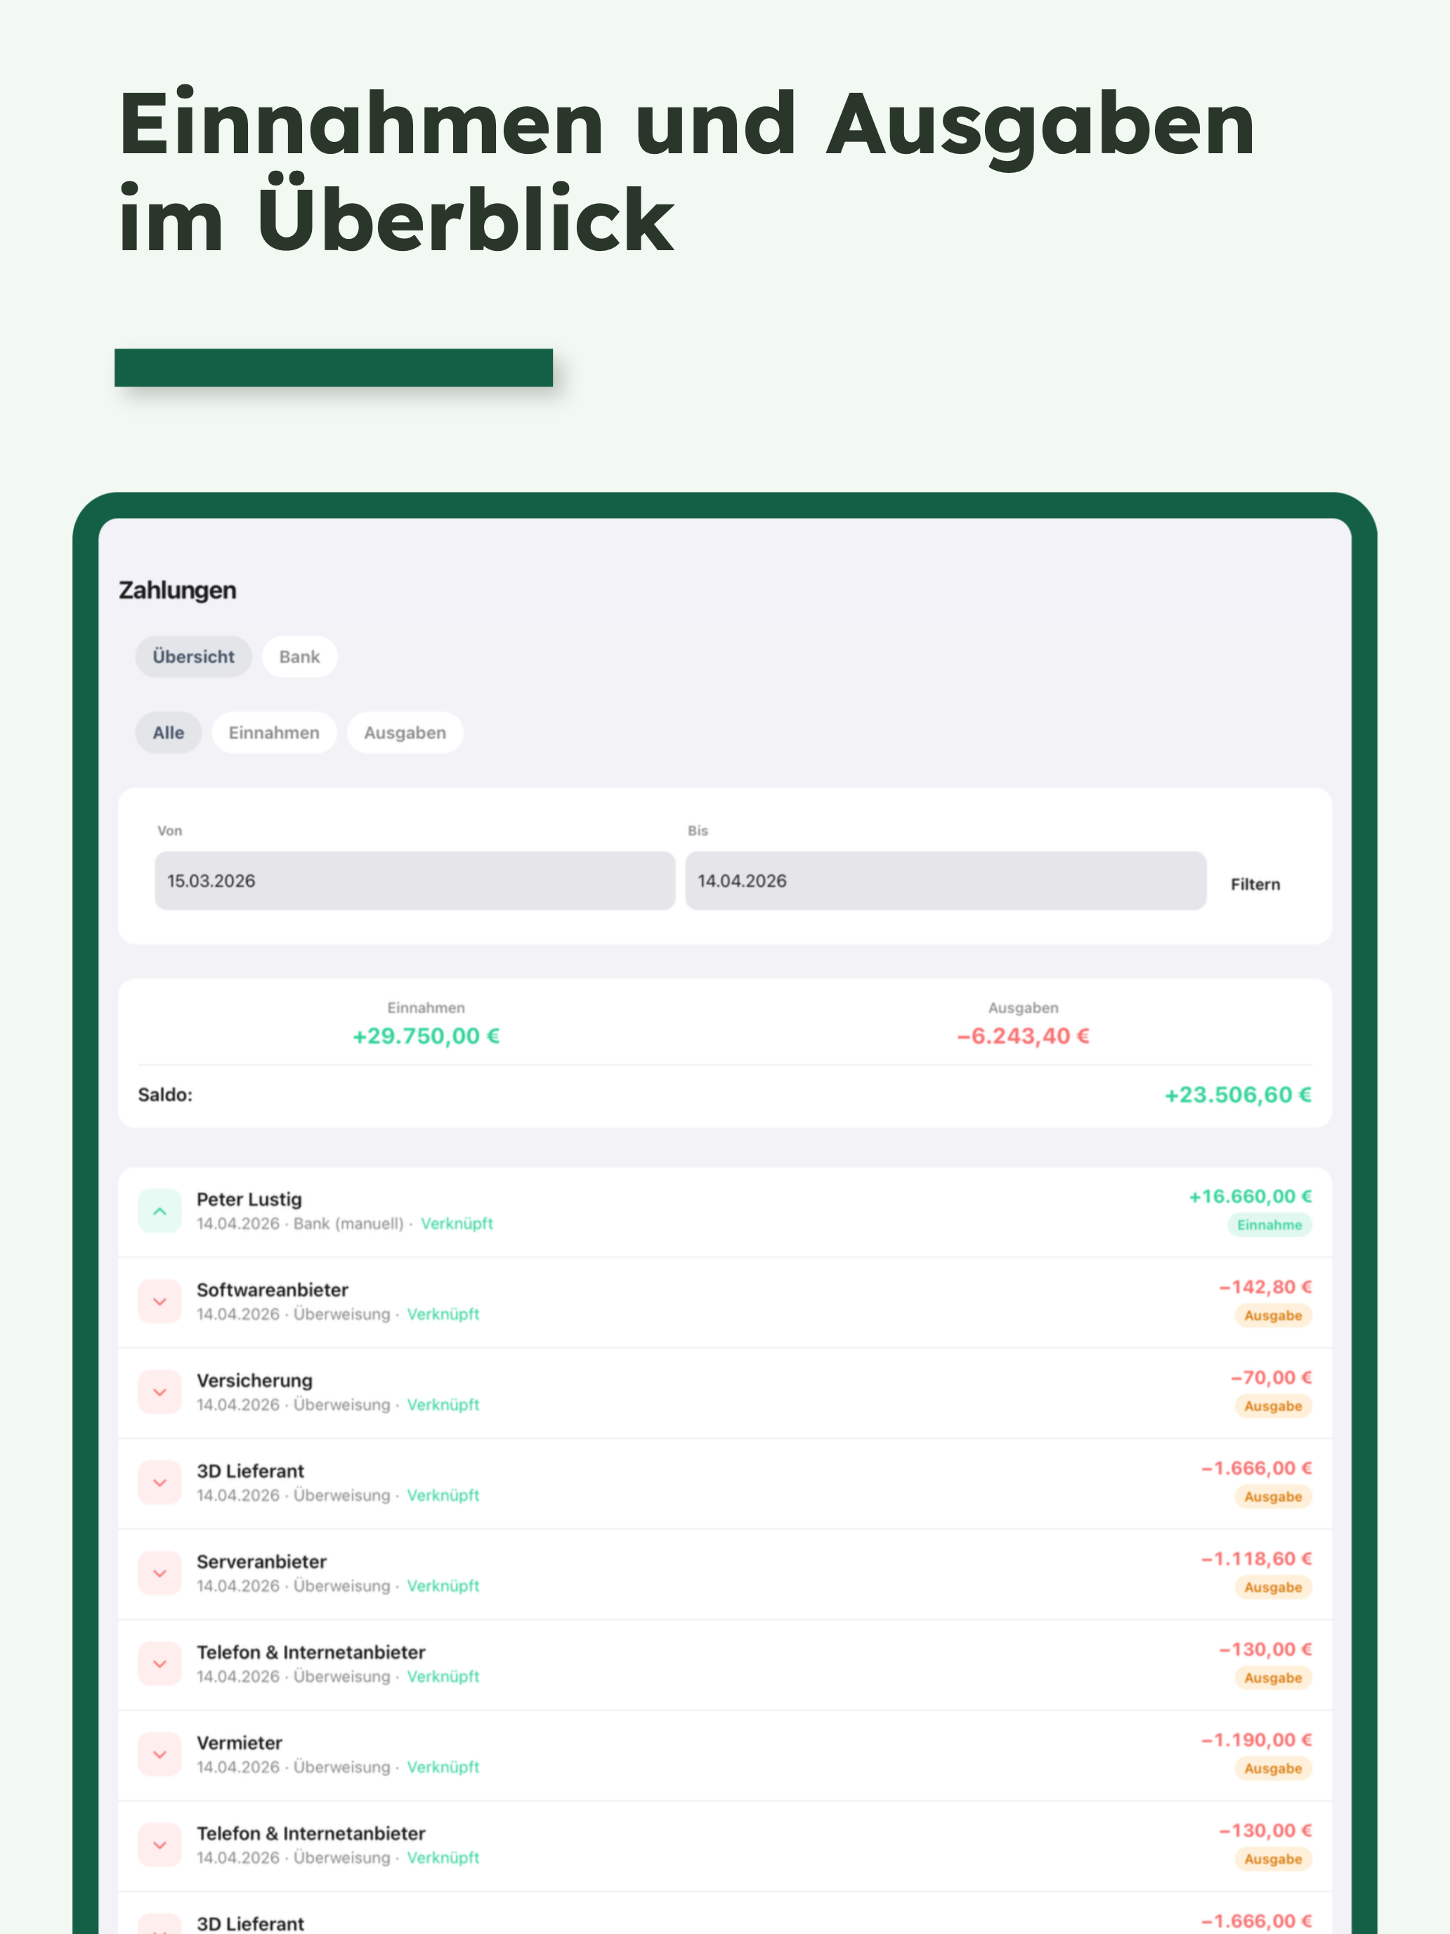Show only Einnahmen payments
1450x1934 pixels.
(273, 733)
